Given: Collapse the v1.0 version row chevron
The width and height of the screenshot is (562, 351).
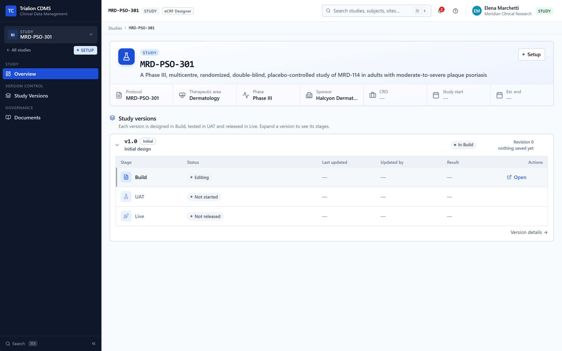Looking at the screenshot, I should 117,145.
